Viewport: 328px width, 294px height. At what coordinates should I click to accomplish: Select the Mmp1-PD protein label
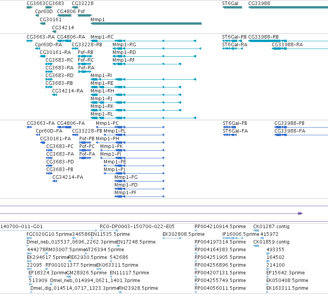[126, 185]
